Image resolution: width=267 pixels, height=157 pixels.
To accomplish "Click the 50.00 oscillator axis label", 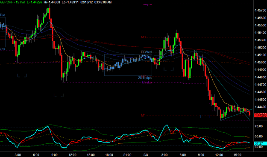I will 259,137.
